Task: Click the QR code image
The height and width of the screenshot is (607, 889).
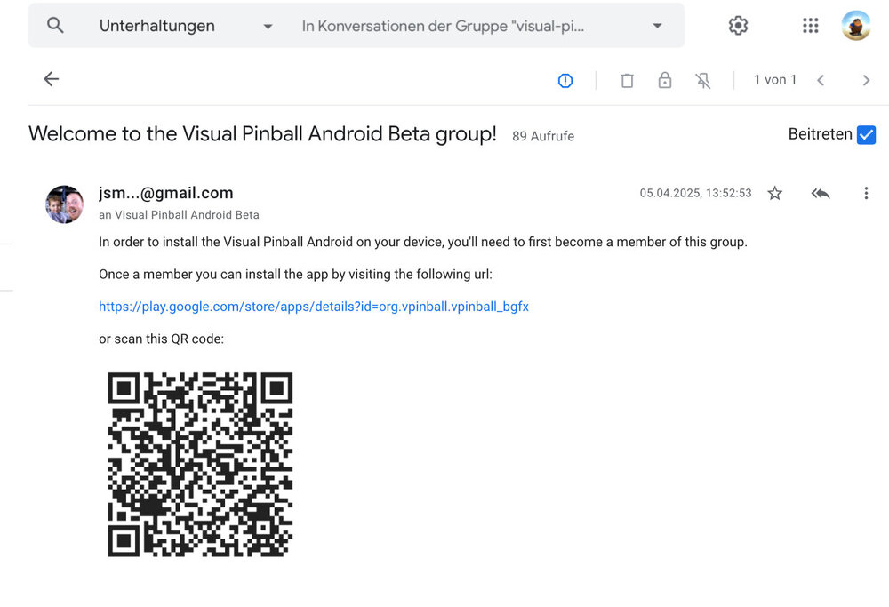Action: (x=200, y=464)
